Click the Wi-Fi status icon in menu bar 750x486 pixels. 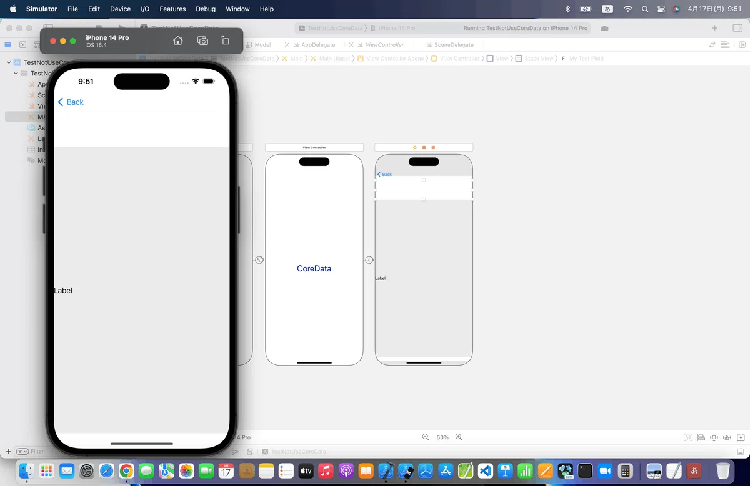point(628,9)
